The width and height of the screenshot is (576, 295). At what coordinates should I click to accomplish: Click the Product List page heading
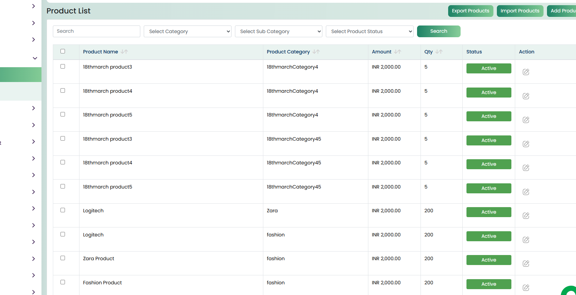point(68,11)
